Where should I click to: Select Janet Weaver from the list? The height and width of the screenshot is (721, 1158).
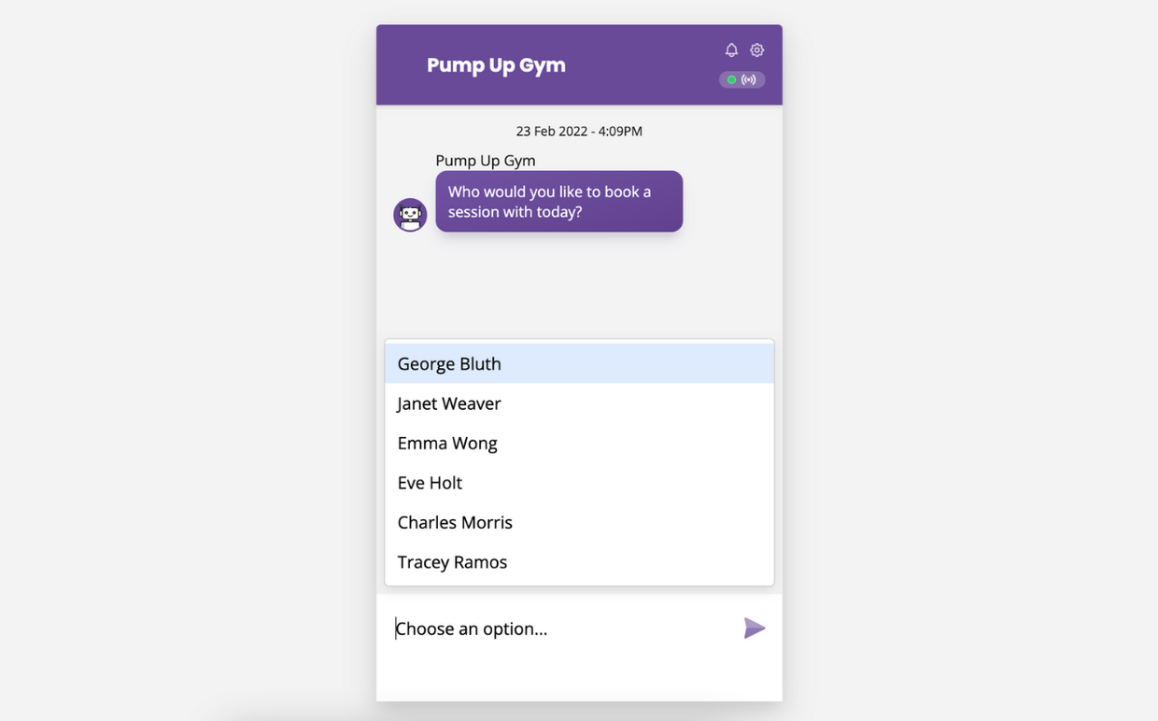[x=579, y=403]
